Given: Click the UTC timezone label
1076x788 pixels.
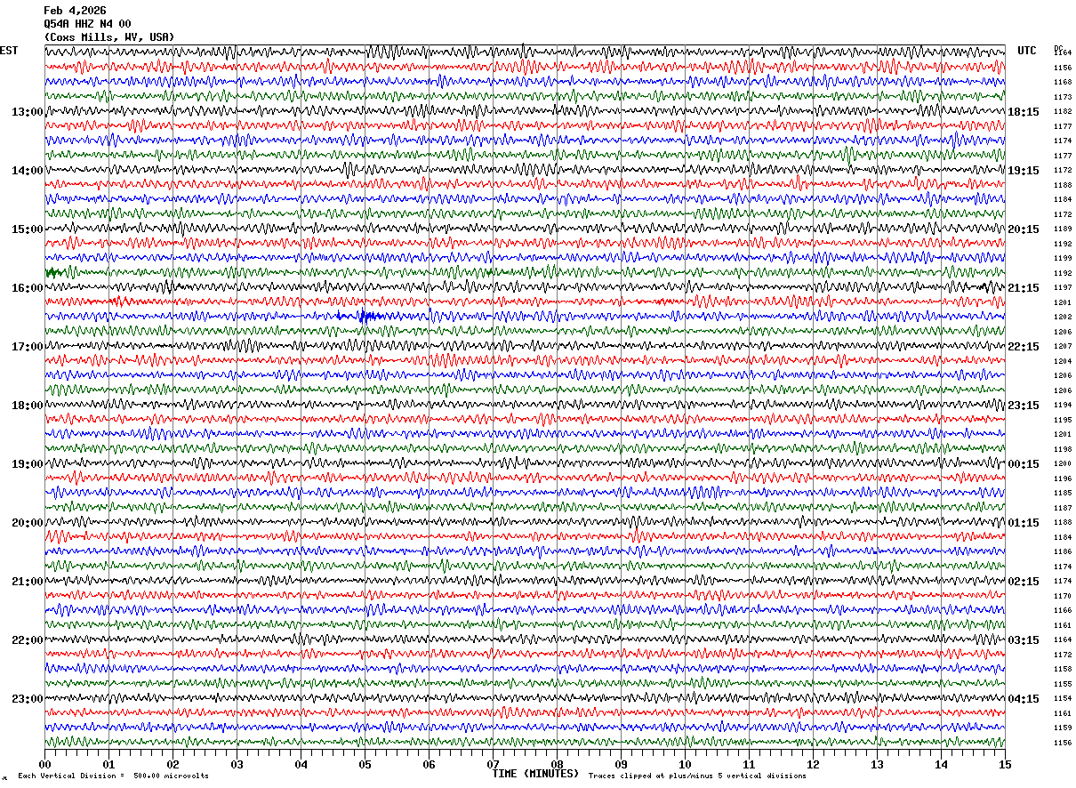Looking at the screenshot, I should pyautogui.click(x=1027, y=51).
